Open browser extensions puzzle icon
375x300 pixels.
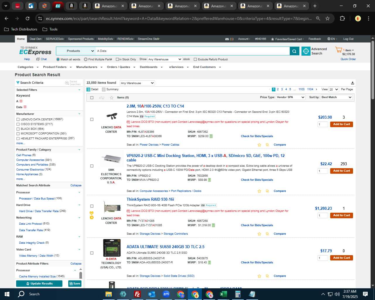click(x=342, y=18)
